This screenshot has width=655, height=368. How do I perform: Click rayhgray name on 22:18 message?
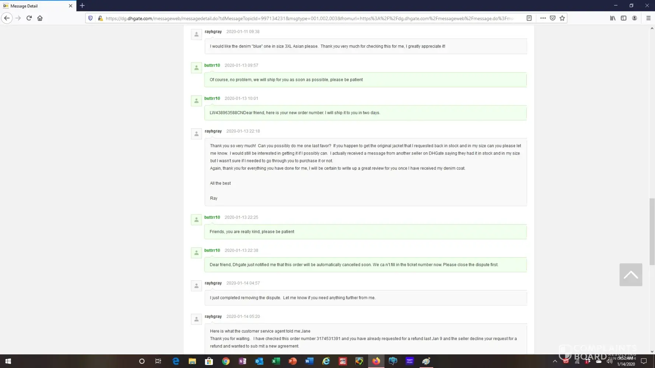213,131
